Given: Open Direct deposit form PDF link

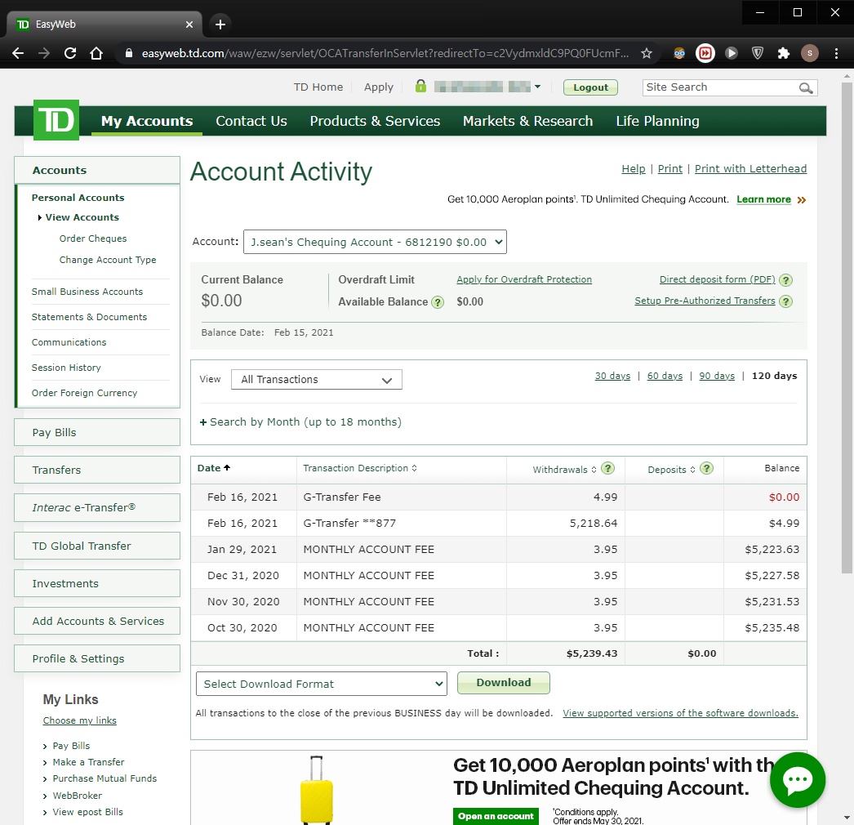Looking at the screenshot, I should [718, 279].
